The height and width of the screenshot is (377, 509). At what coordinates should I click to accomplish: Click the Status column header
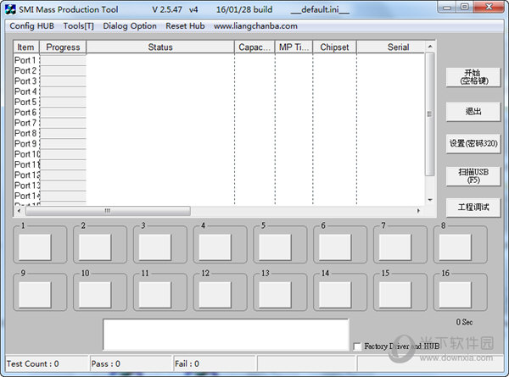160,47
